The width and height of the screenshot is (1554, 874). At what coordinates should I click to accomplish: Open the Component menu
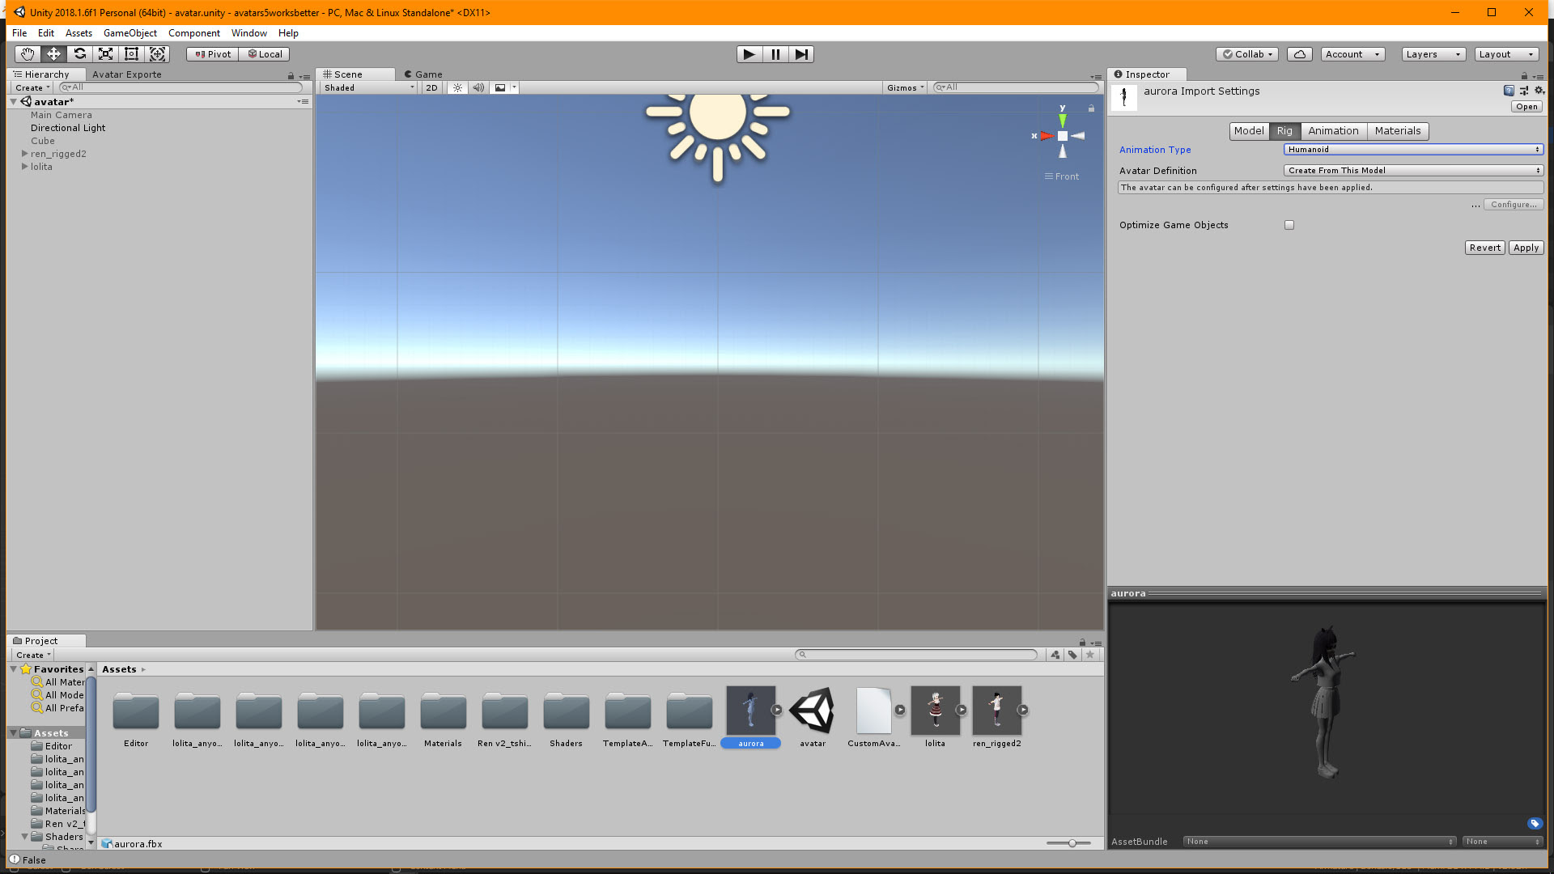194,33
